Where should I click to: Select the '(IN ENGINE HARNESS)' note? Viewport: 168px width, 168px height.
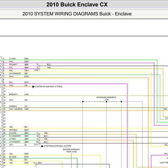click(106, 97)
